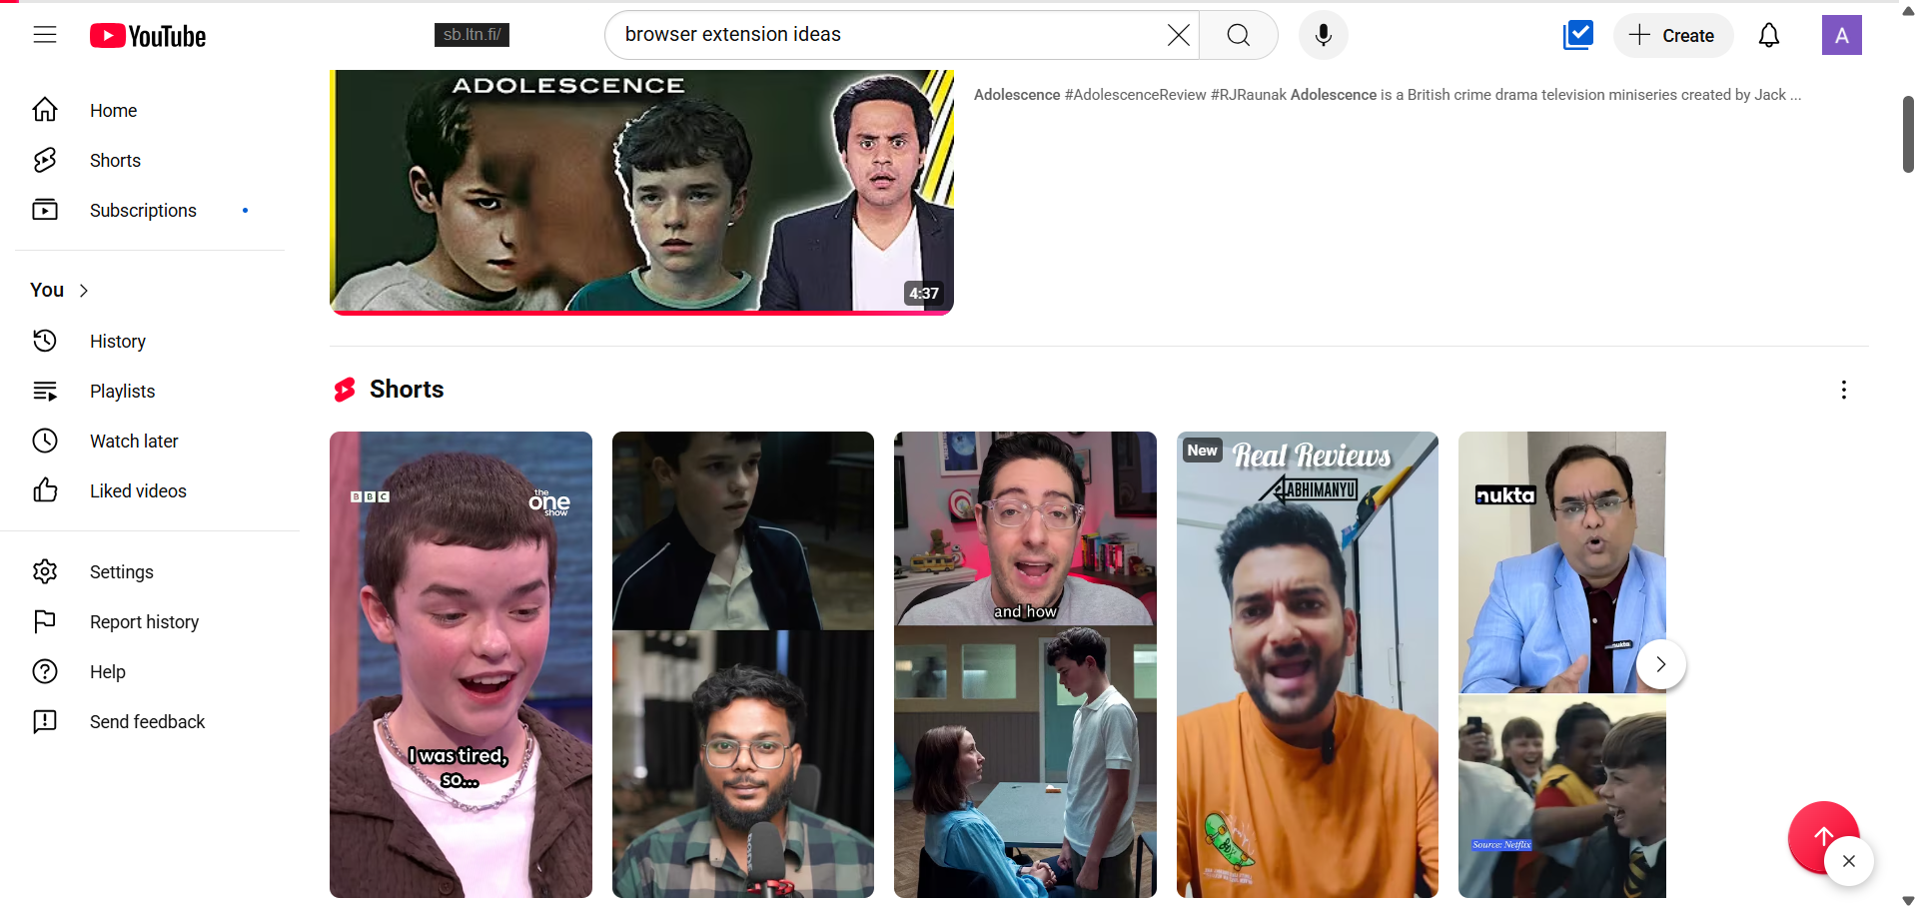Open the Create menu
This screenshot has height=911, width=1918.
[x=1673, y=35]
